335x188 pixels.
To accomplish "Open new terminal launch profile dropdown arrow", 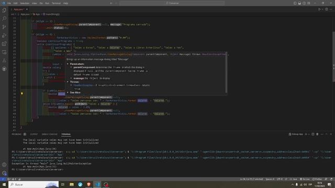I will point(309,134).
